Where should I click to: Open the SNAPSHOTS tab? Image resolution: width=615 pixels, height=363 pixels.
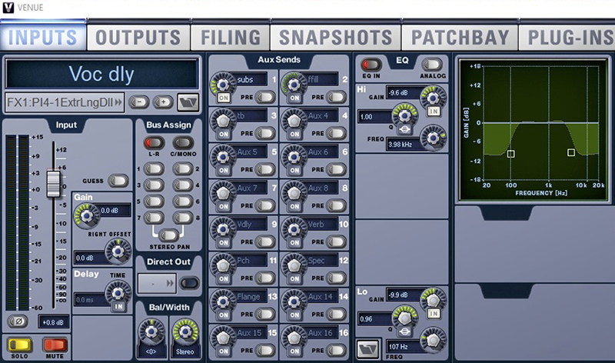pos(336,38)
